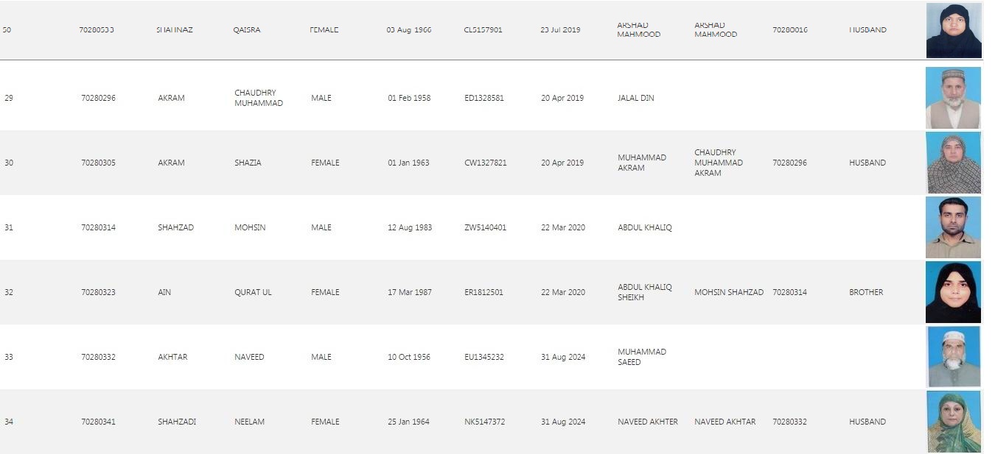Select the MUHAMMAD SAEED cell
The image size is (995, 454).
click(x=641, y=357)
